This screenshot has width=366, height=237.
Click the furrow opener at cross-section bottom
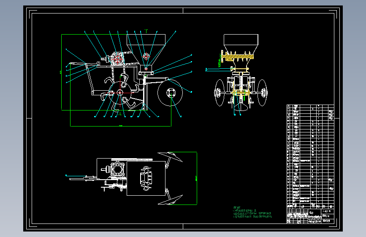pos(241,107)
